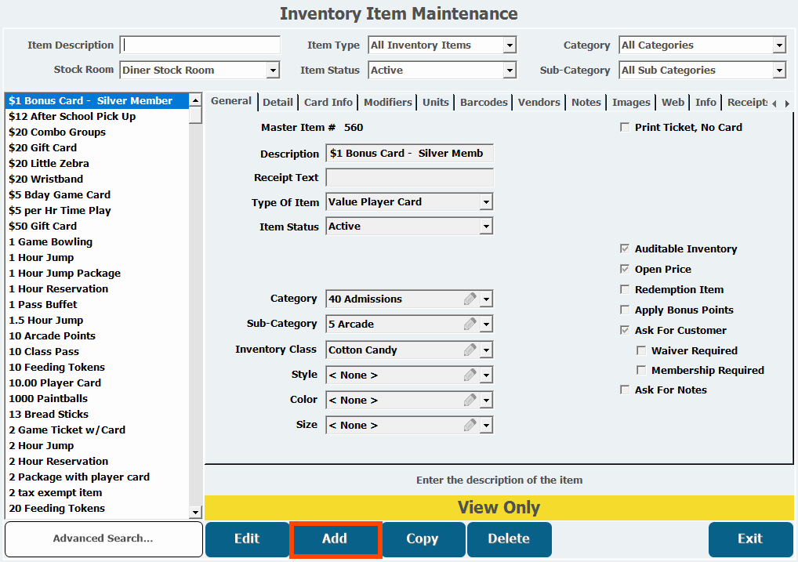
Task: Click the pencil icon in Inventory Class field
Action: (470, 350)
